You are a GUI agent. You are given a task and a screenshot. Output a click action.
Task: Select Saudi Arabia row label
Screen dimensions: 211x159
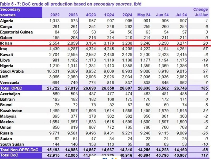coord(12,71)
